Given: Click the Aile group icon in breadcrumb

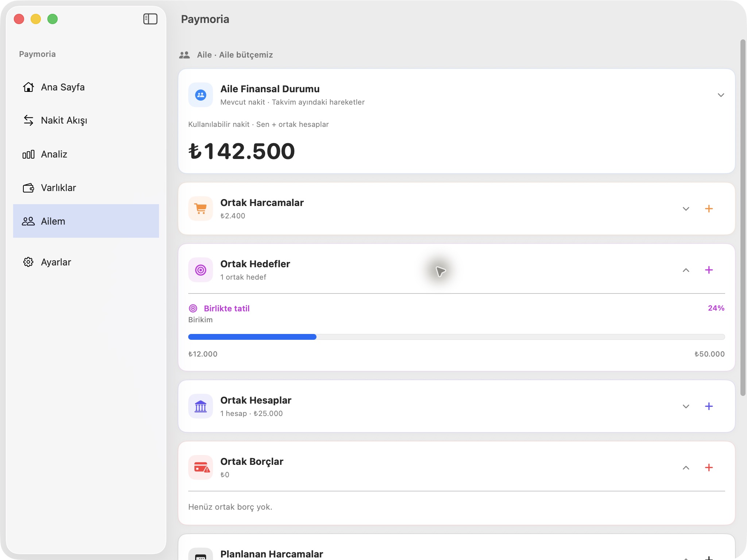Looking at the screenshot, I should coord(185,55).
